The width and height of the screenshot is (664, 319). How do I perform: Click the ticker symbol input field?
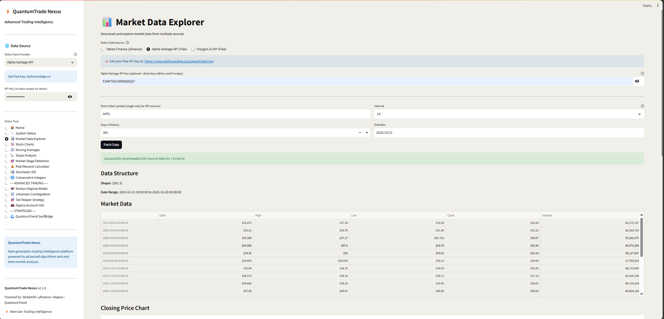point(235,114)
